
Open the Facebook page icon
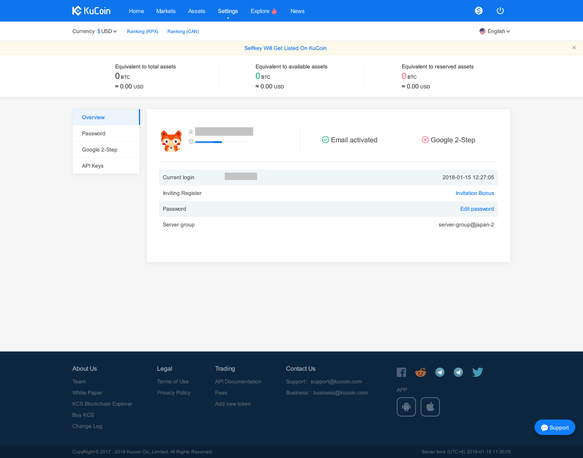pyautogui.click(x=401, y=372)
